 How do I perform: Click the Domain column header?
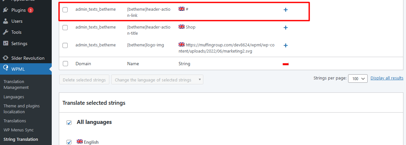83,64
